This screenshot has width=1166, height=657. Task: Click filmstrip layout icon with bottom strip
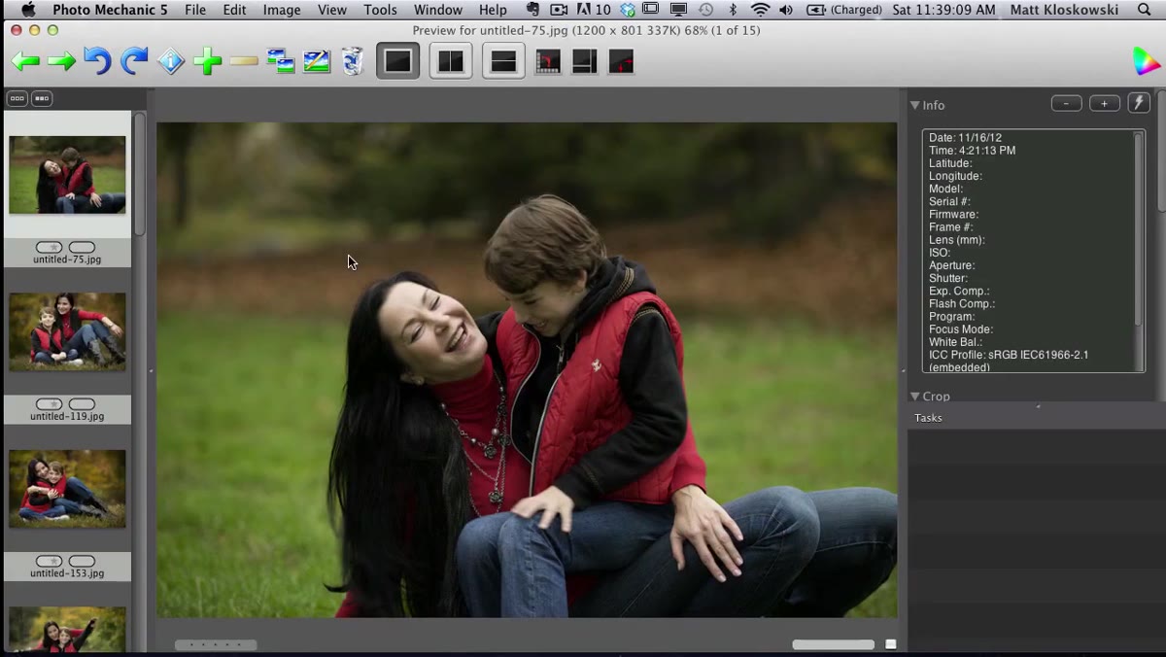click(548, 62)
